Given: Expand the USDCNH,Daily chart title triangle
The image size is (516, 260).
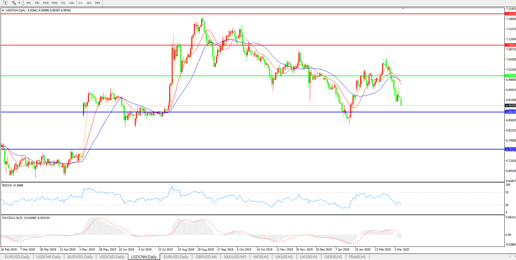Looking at the screenshot, I should click(3, 10).
